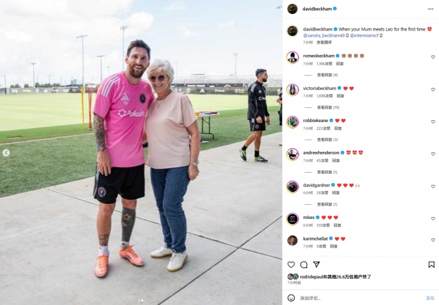
Task: Share the post via paper plane icon
Action: [x=316, y=264]
